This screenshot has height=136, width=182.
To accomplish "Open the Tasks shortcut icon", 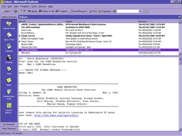I will (9, 69).
